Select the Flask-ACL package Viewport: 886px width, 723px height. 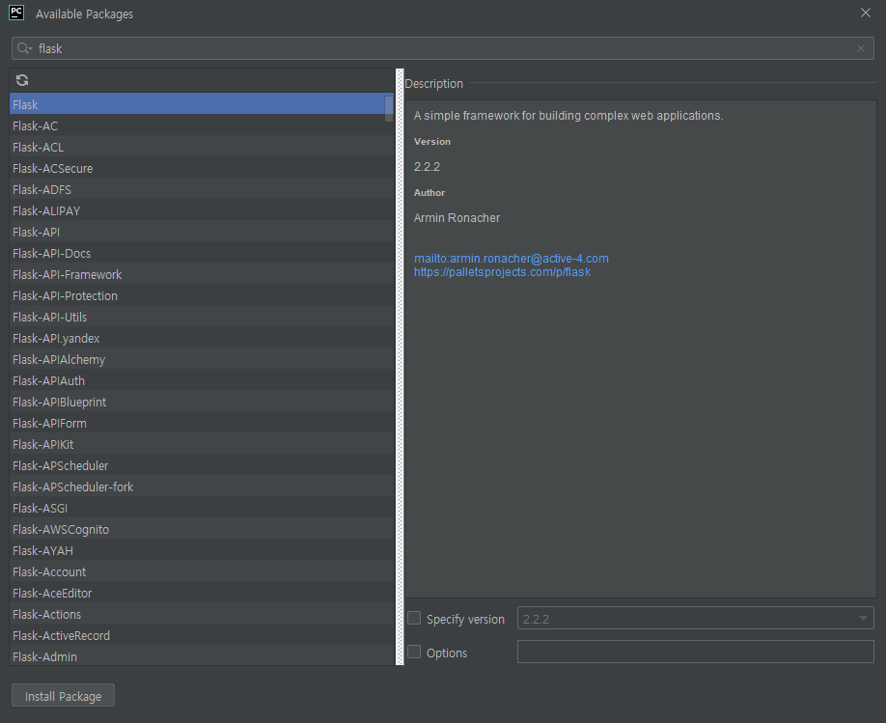pos(202,147)
